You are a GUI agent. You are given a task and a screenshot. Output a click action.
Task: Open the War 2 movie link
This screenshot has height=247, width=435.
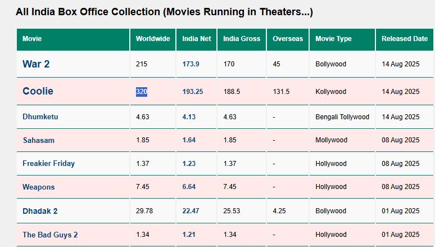point(36,64)
